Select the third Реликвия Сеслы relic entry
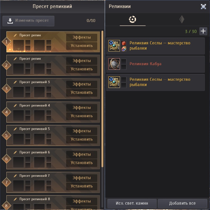The height and width of the screenshot is (210, 210). coord(155,82)
